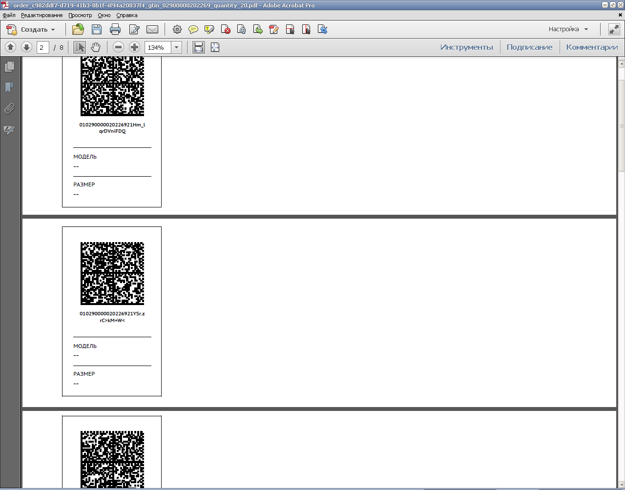Open the Справка menu
Viewport: 625px width, 490px height.
coord(127,15)
